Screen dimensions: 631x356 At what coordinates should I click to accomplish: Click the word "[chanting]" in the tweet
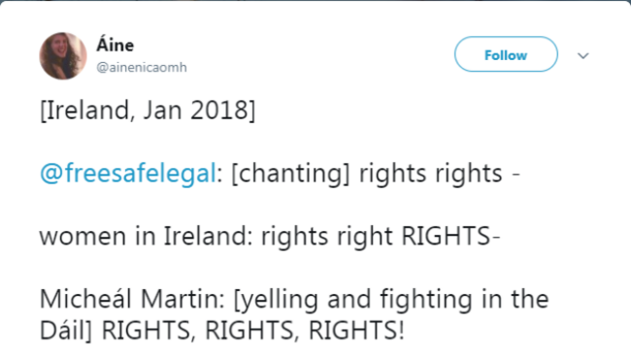click(291, 174)
